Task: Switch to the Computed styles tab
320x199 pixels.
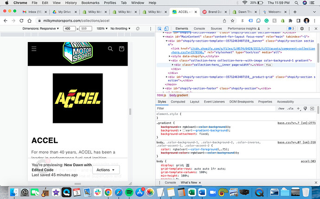Action: (178, 102)
